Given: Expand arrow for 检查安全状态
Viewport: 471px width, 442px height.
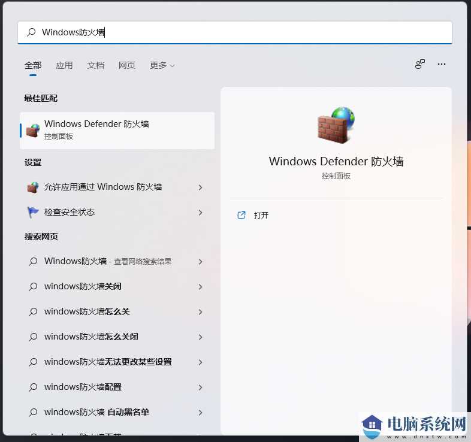Looking at the screenshot, I should click(x=200, y=213).
